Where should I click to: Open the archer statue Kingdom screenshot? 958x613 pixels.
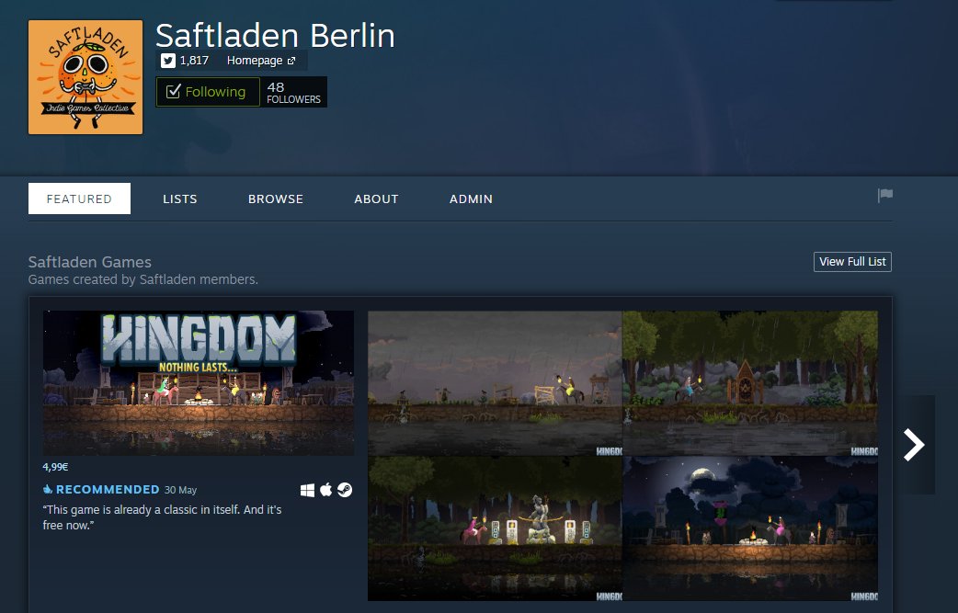pos(495,528)
